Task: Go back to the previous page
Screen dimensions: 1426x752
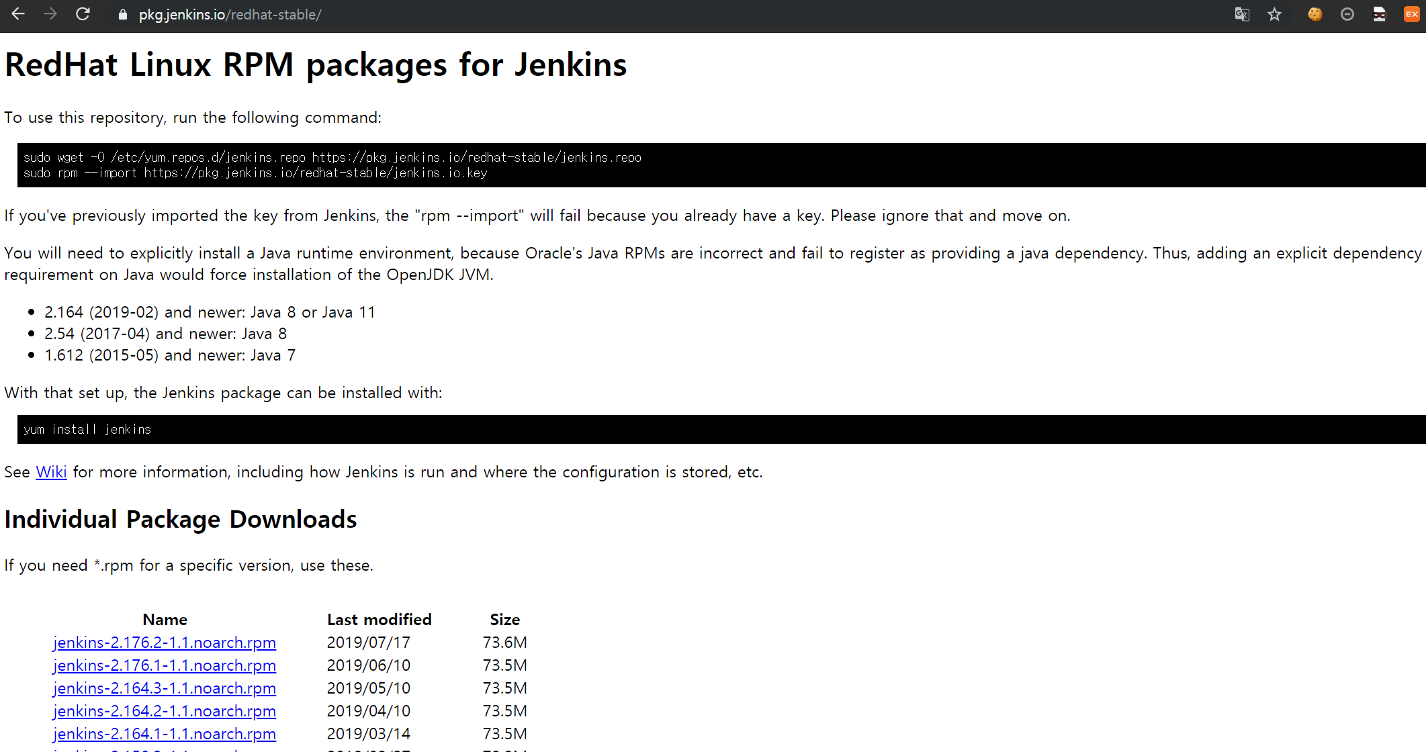Action: 18,14
